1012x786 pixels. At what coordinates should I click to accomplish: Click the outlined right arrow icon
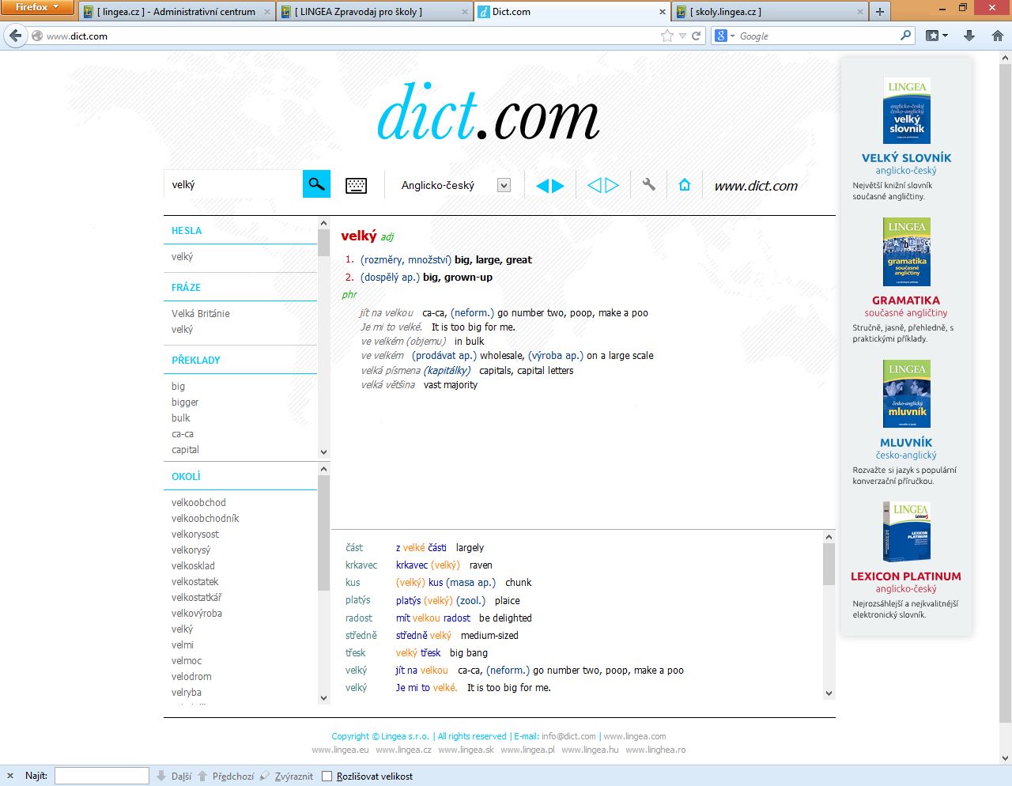(612, 186)
